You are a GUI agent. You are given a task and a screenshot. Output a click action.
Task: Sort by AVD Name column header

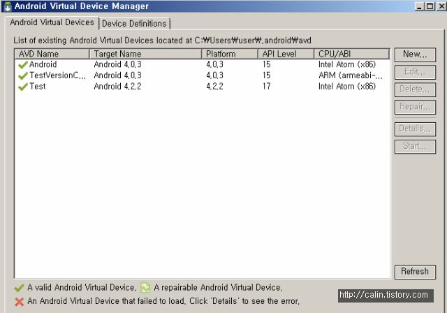[x=52, y=54]
